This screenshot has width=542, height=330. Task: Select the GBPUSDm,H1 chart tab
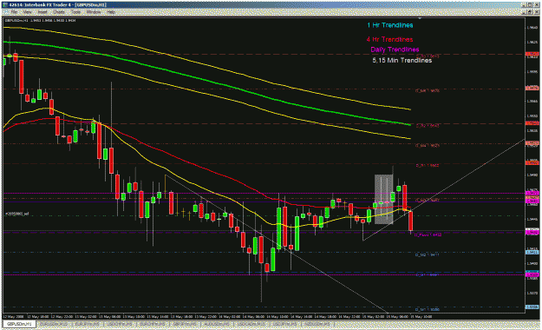click(x=19, y=324)
